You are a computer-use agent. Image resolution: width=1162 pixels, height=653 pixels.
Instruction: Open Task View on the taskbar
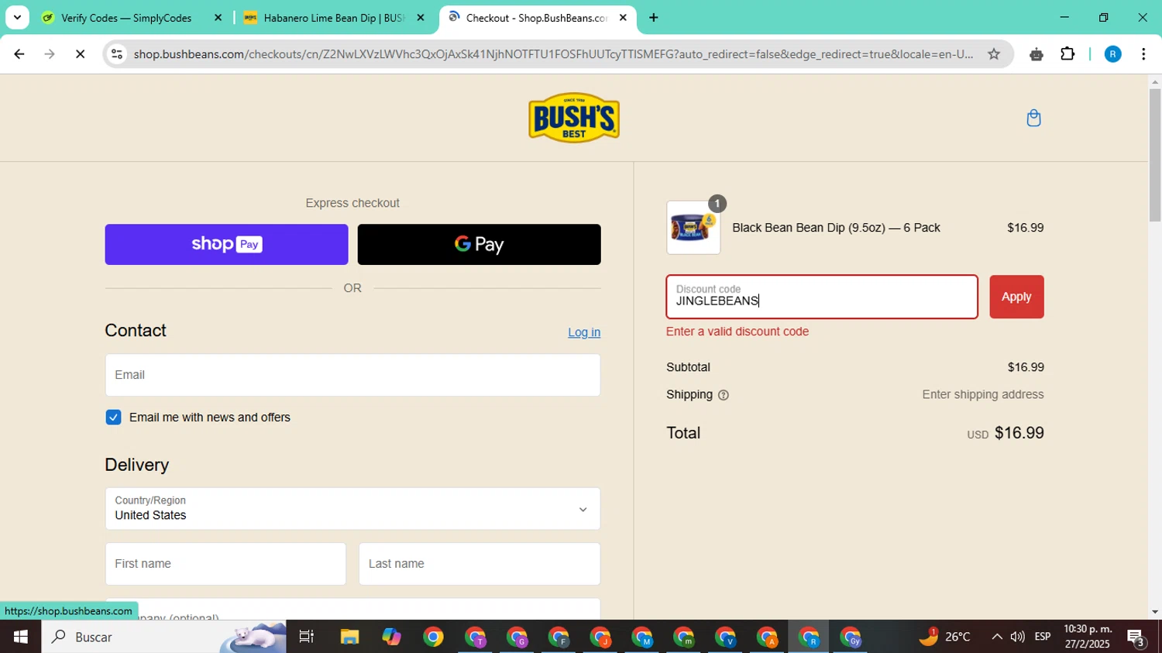tap(307, 637)
